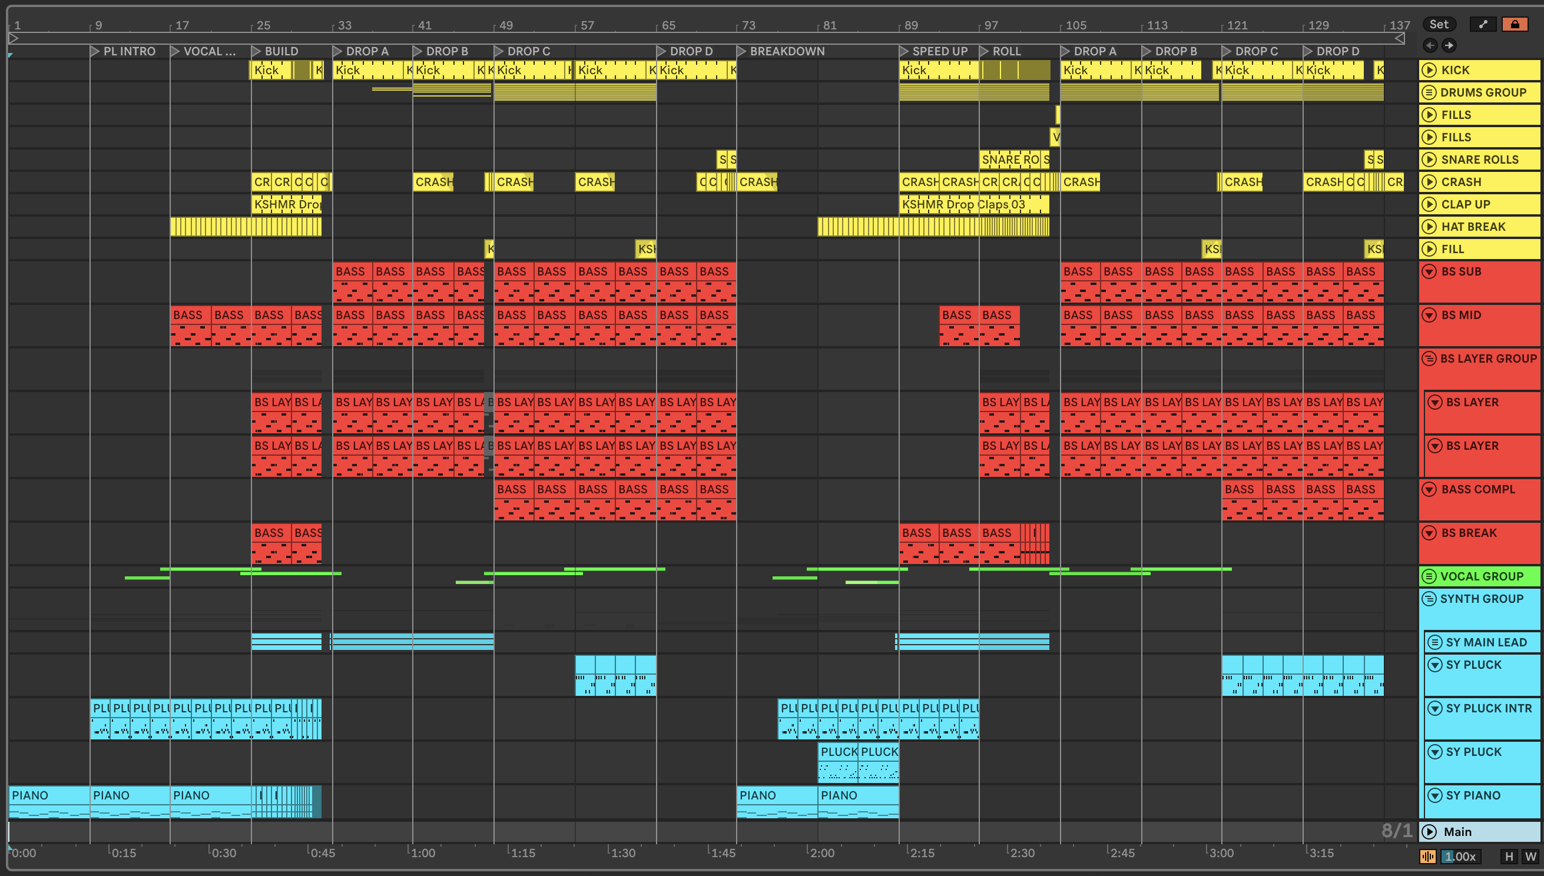Screen dimensions: 1544x876
Task: Collapse the SY MAIN LEAD group
Action: (x=1434, y=642)
